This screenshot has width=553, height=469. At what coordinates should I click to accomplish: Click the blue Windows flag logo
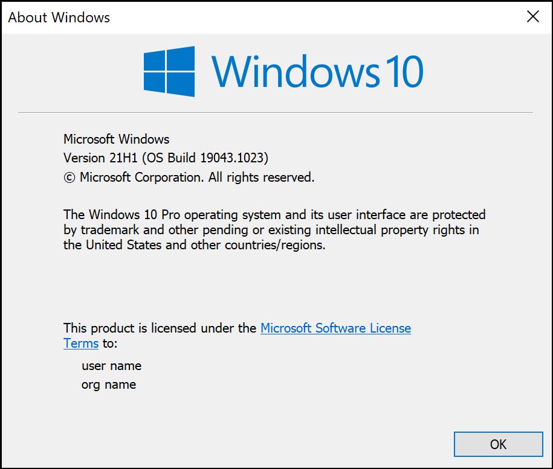click(x=168, y=72)
